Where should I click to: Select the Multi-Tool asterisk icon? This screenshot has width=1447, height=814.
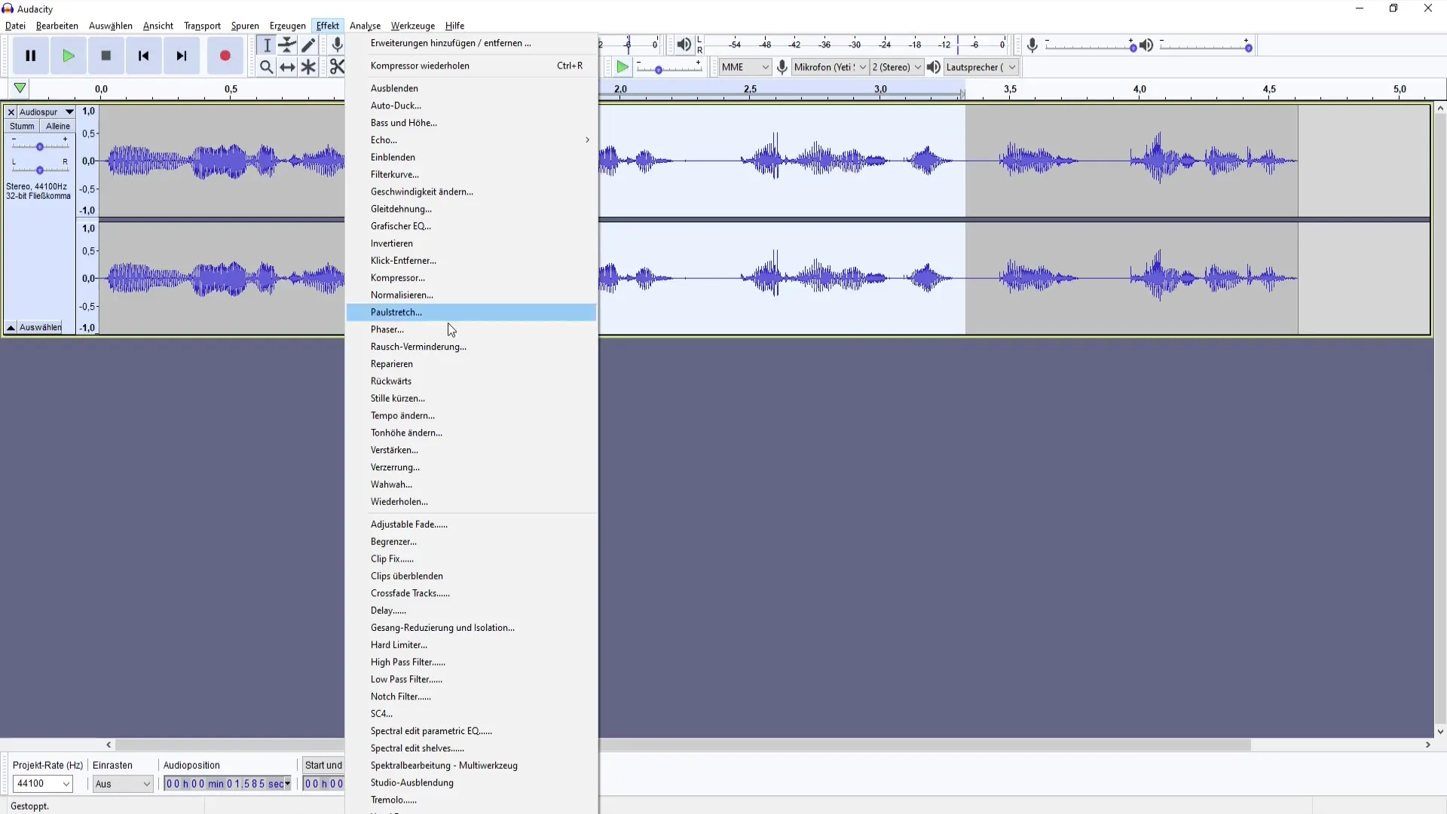coord(308,67)
